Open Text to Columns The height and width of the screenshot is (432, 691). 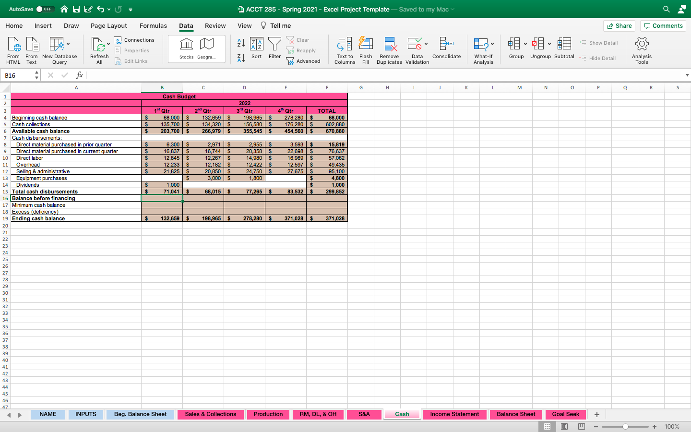point(344,49)
